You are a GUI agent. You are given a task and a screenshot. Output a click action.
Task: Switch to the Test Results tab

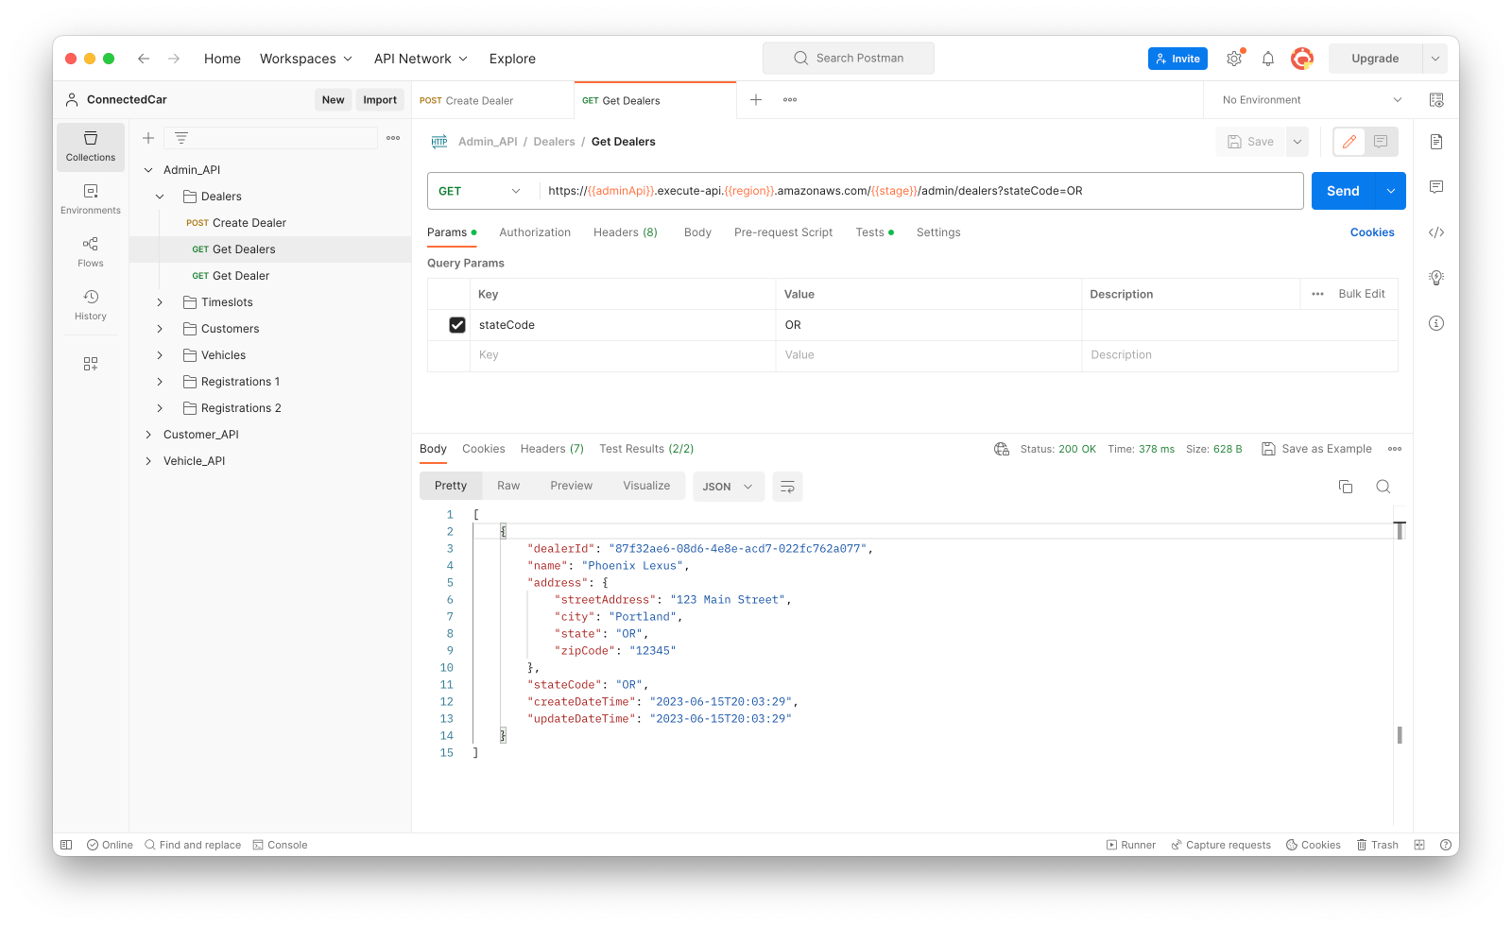click(646, 449)
